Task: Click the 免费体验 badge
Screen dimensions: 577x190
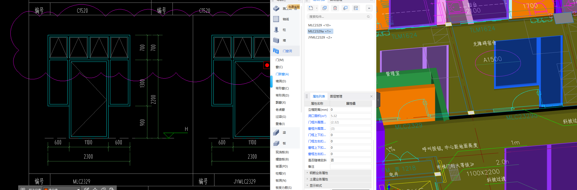Action: pos(293,7)
